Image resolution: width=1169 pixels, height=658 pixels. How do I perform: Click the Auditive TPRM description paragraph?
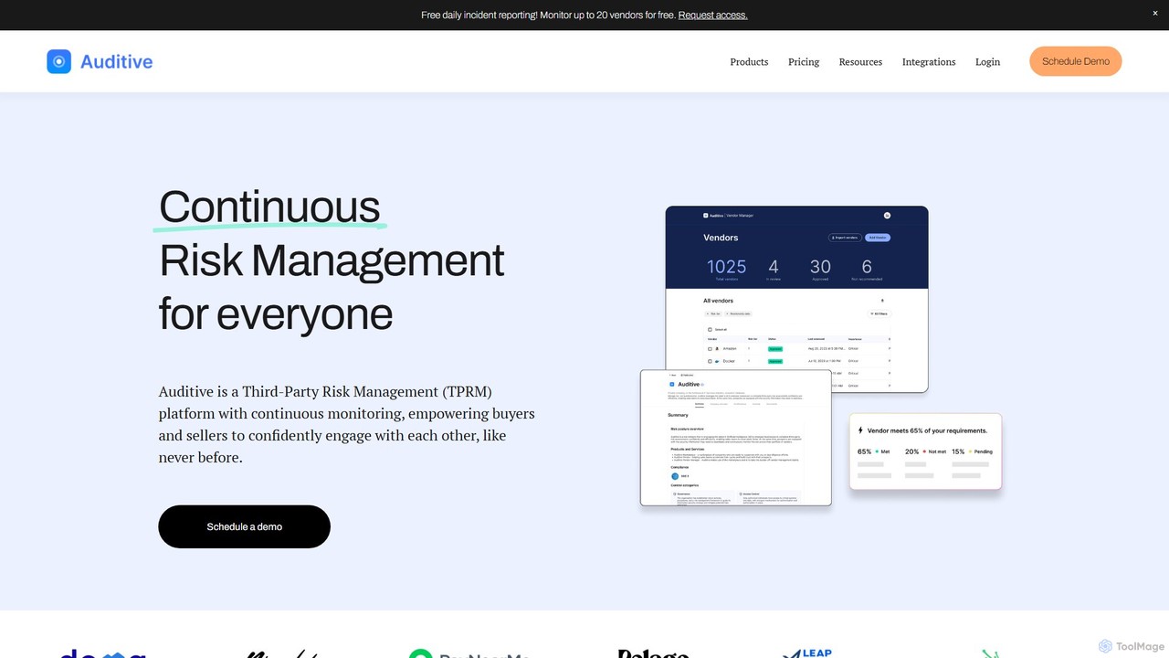click(x=347, y=424)
